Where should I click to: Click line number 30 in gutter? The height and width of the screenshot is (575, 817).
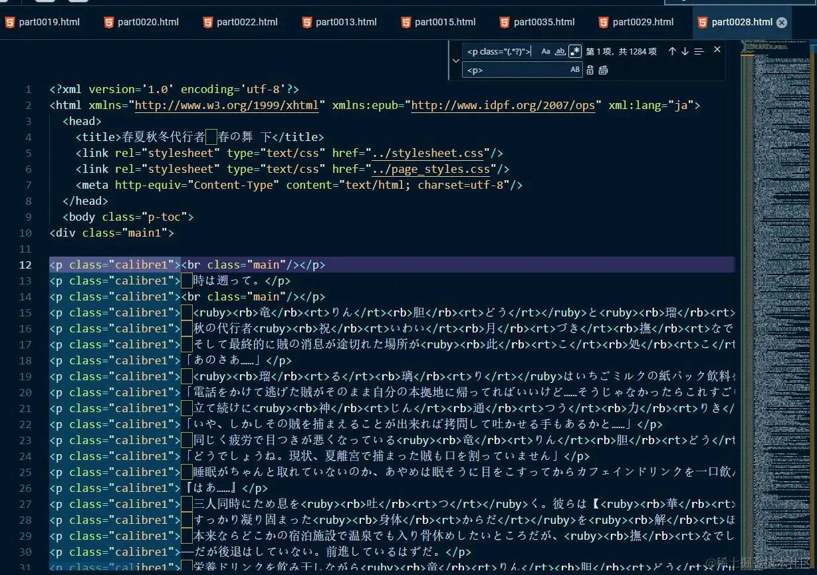(25, 552)
